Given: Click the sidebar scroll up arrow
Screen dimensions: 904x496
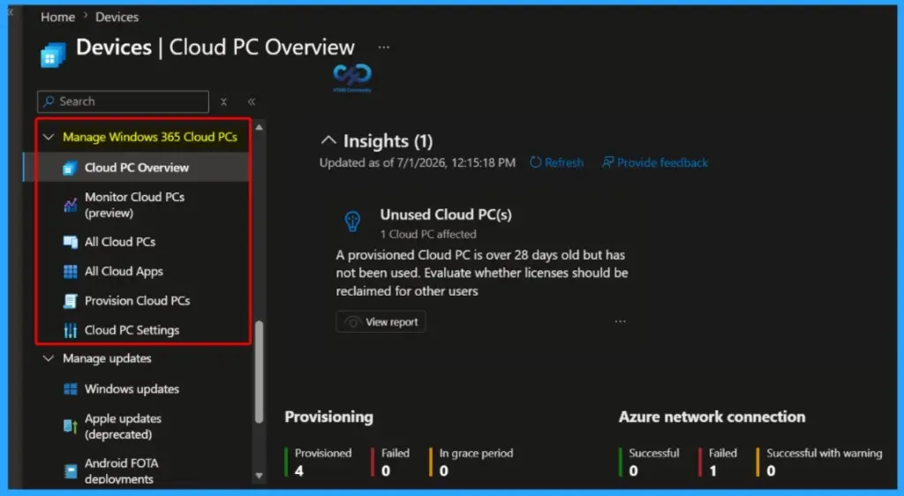Looking at the screenshot, I should 259,127.
